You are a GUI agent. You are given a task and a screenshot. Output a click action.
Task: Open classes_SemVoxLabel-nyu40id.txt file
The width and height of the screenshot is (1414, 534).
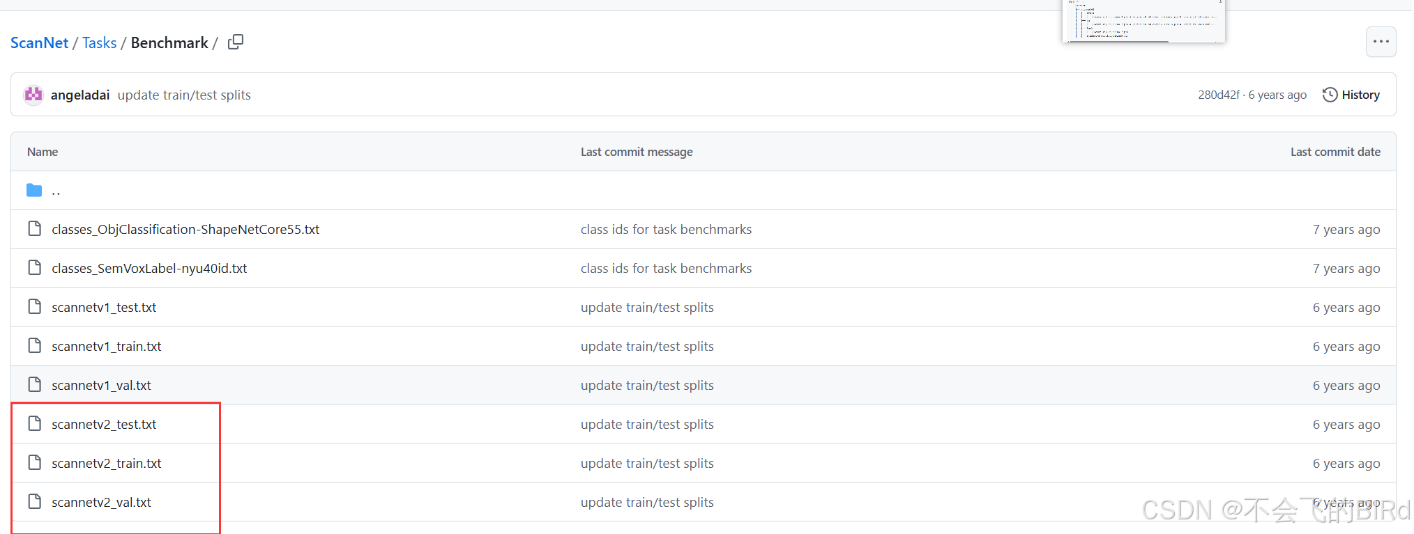[x=149, y=268]
